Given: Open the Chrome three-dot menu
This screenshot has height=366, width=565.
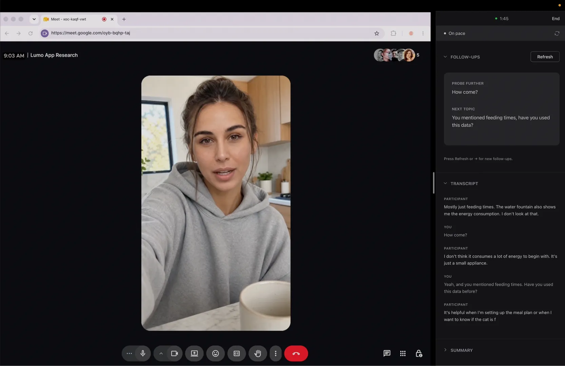Looking at the screenshot, I should (x=423, y=33).
